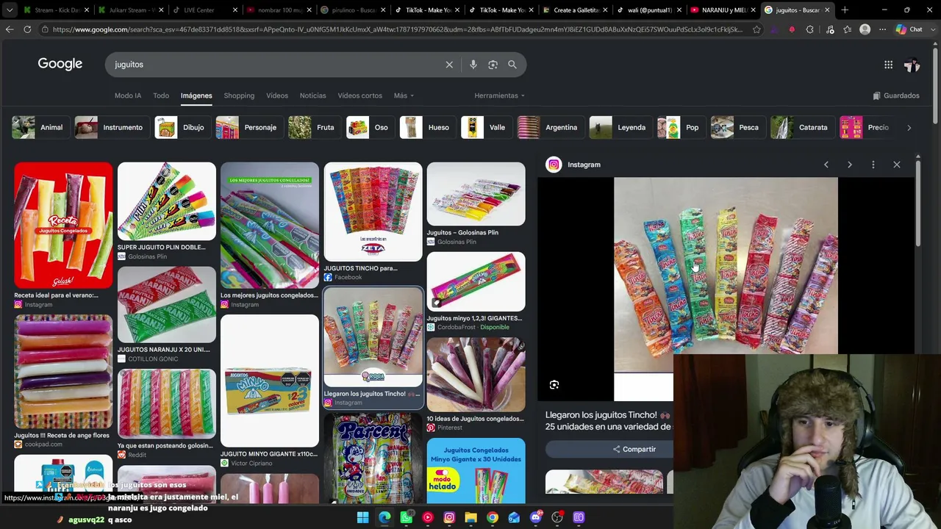Open preview panel three-dot options

873,165
